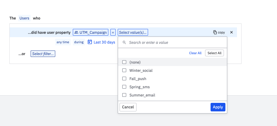
Task: Check the Fall_push checkbox
Action: pos(124,79)
